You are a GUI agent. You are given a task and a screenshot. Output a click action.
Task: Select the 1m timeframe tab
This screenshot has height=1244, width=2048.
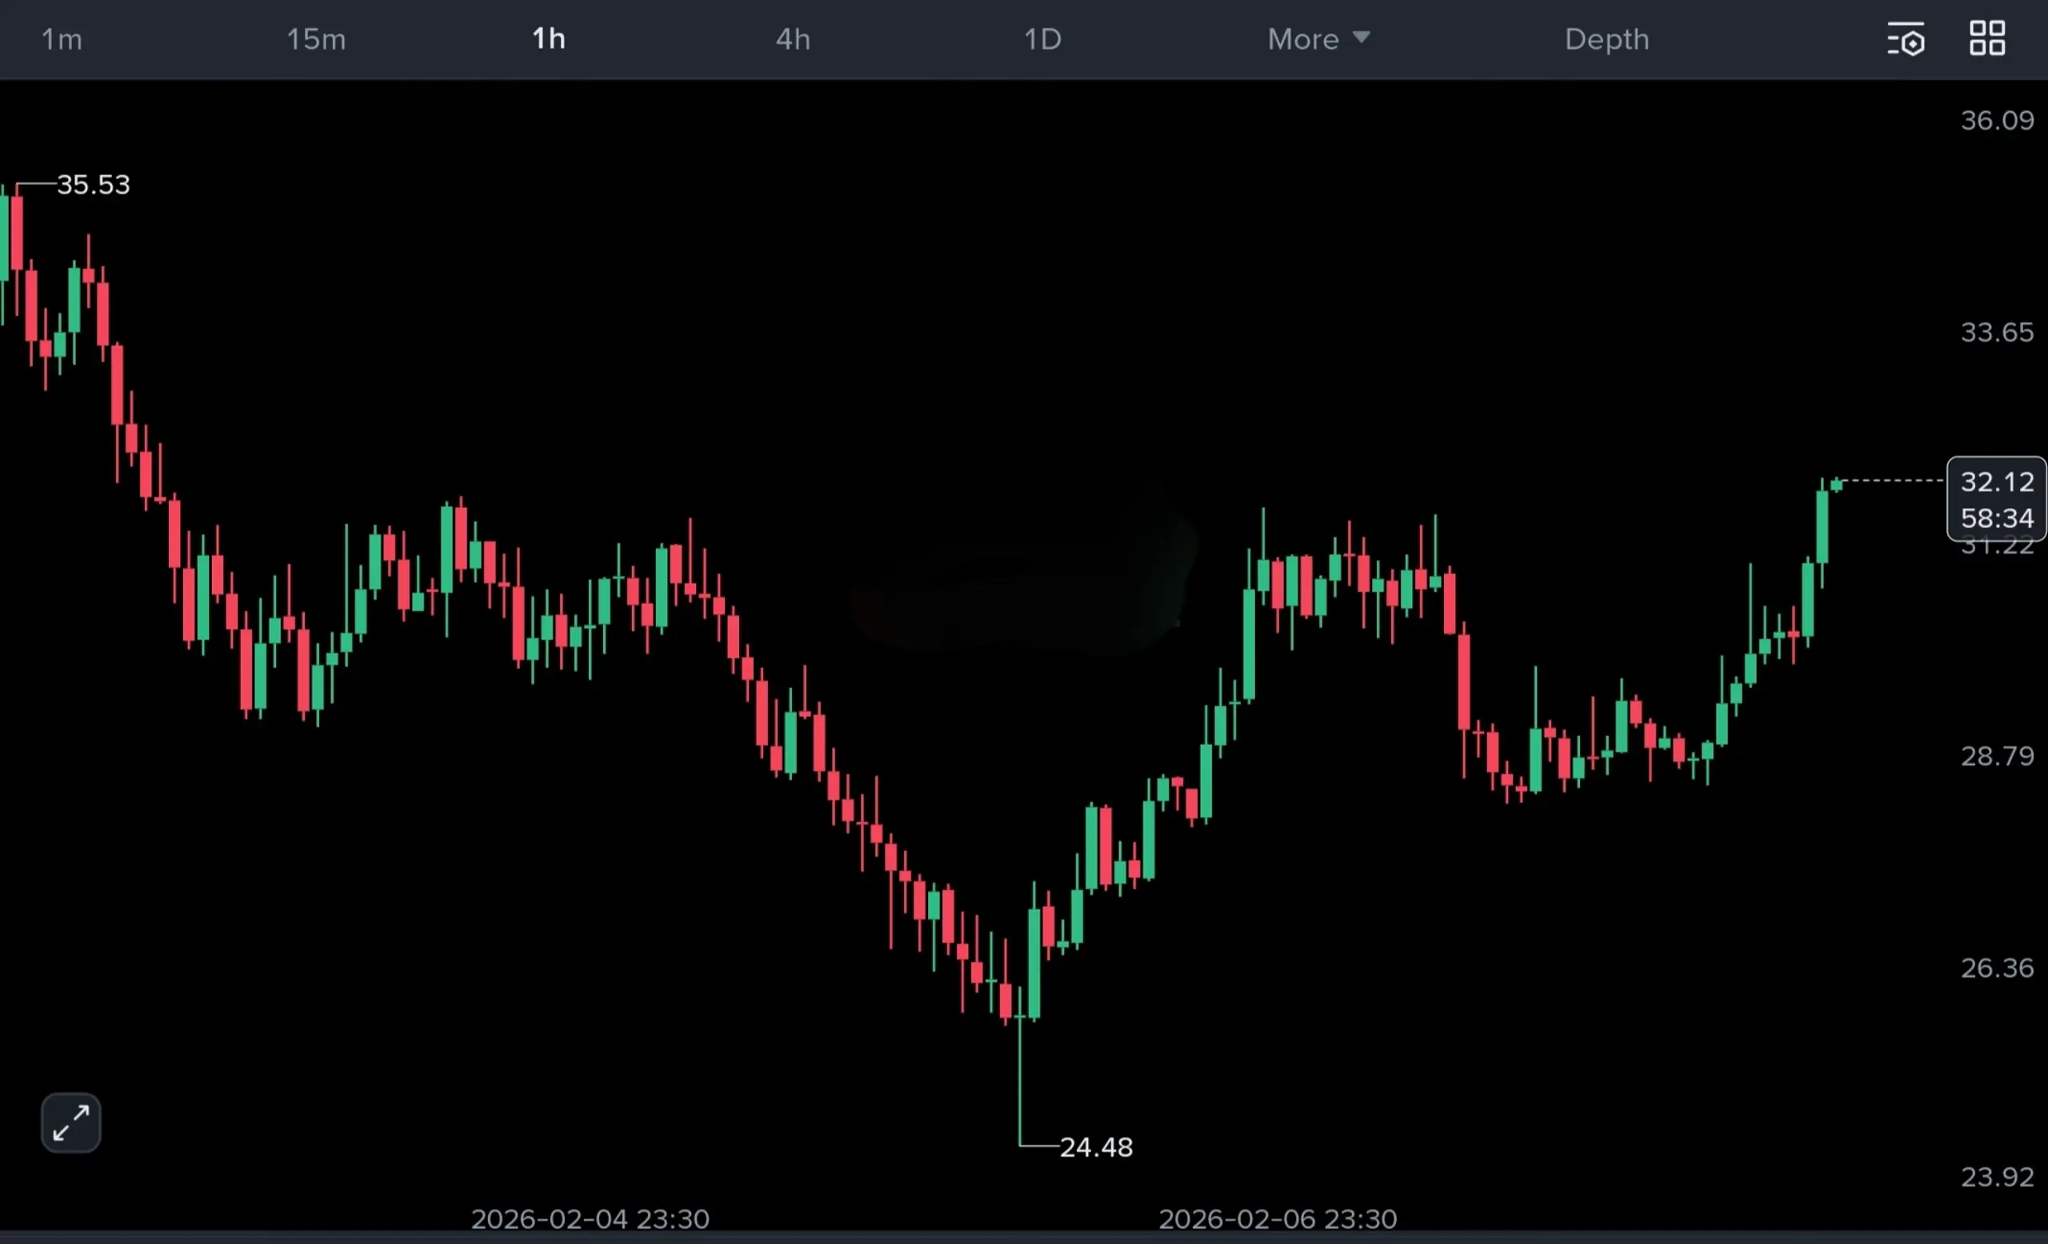[62, 39]
